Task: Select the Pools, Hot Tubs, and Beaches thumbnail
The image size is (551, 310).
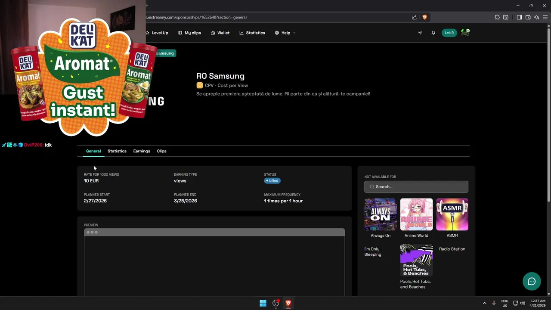Action: [x=416, y=260]
